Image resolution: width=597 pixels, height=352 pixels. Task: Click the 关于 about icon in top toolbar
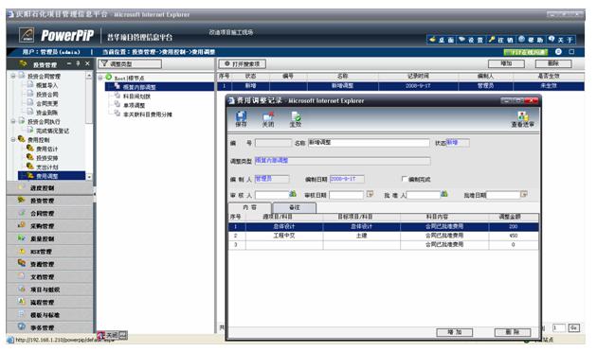552,39
